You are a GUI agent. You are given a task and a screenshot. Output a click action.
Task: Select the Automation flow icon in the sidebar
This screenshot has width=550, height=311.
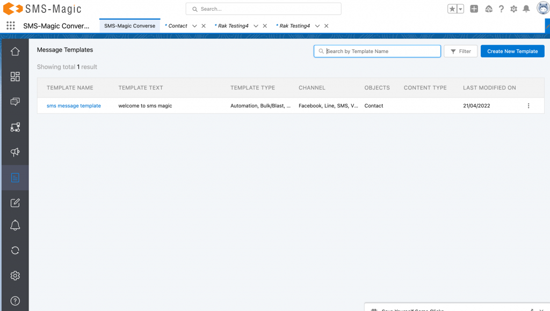coord(15,127)
